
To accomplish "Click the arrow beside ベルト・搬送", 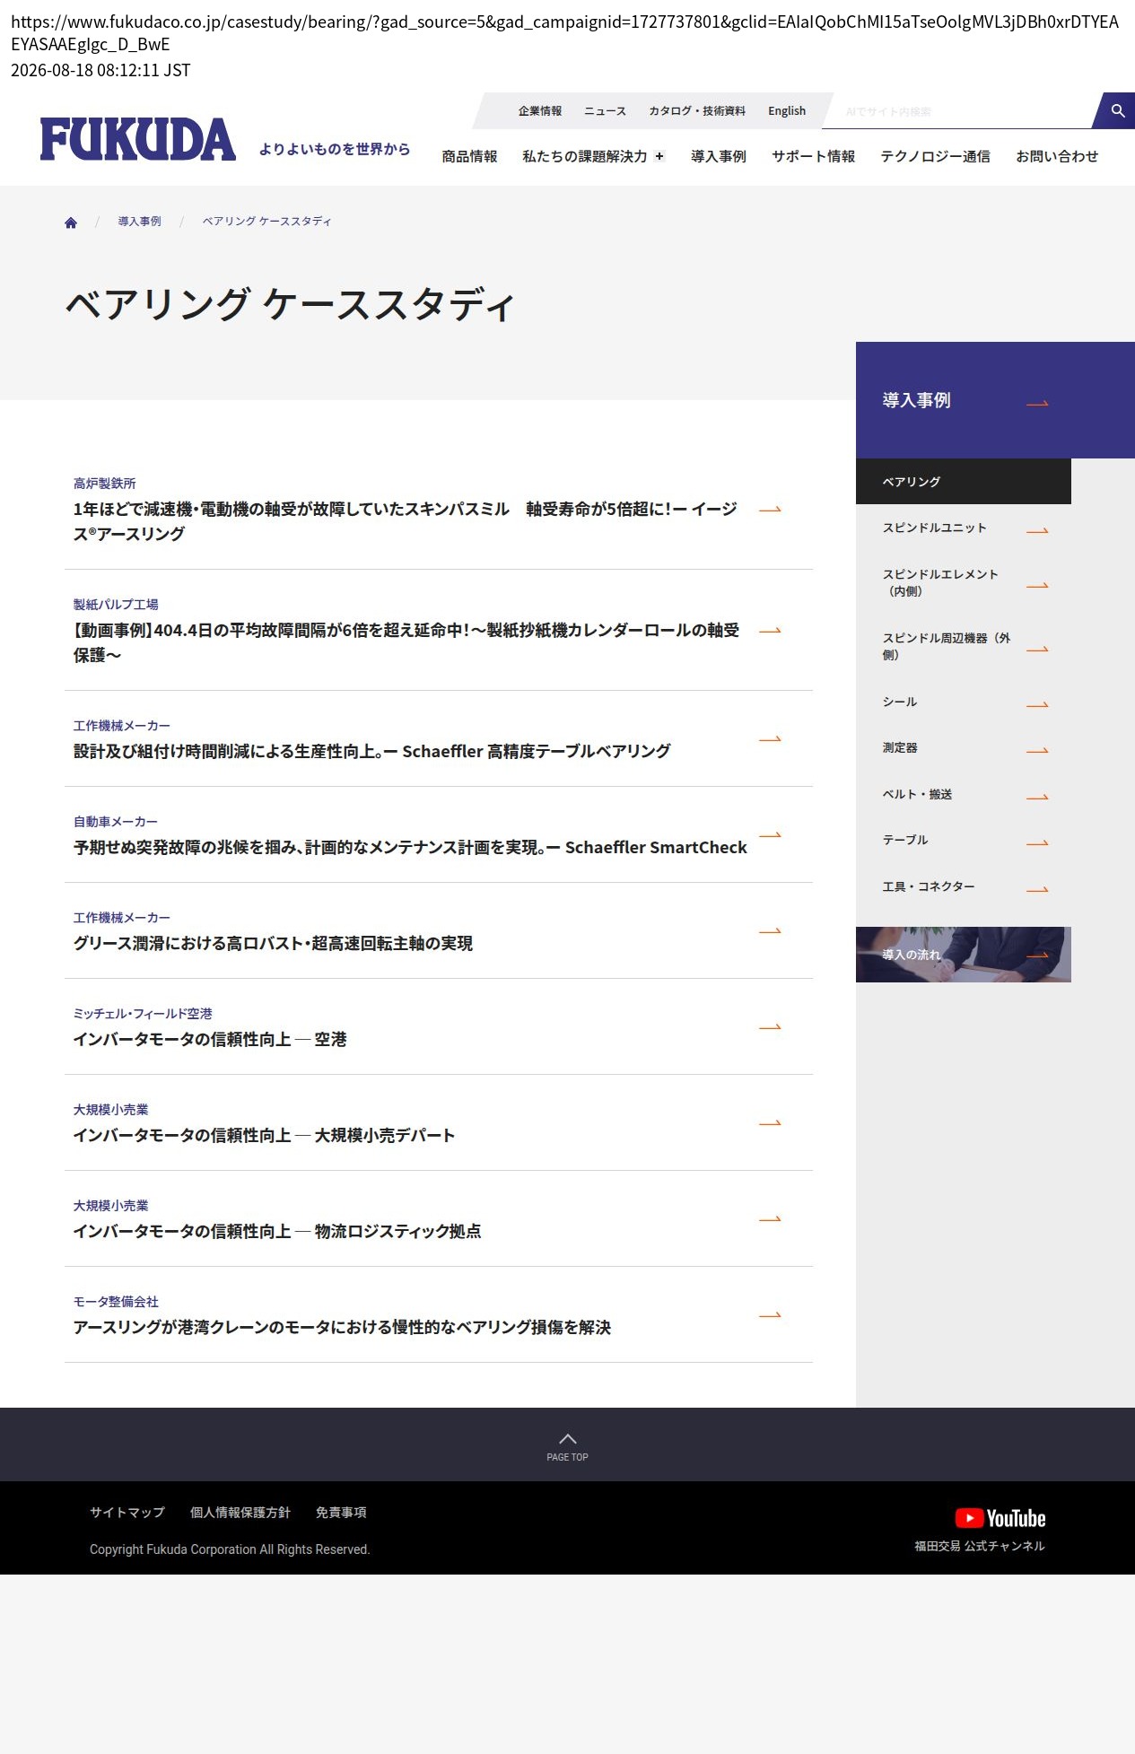I will [1037, 797].
